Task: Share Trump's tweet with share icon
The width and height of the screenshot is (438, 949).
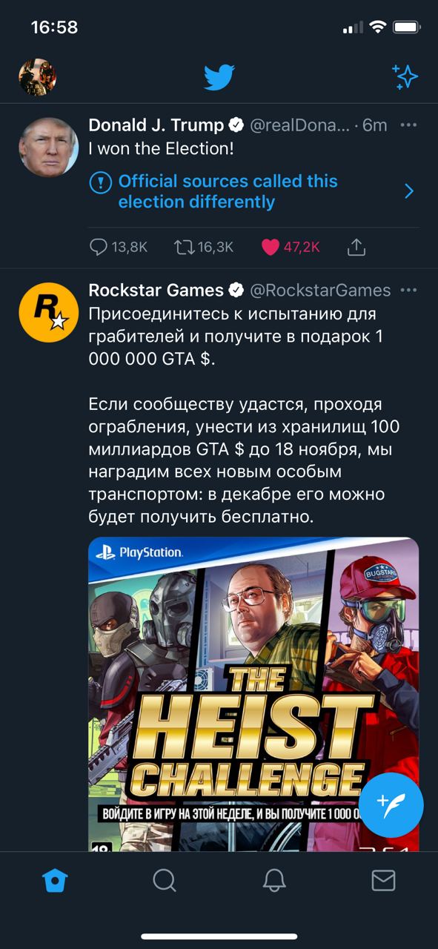Action: [x=356, y=247]
